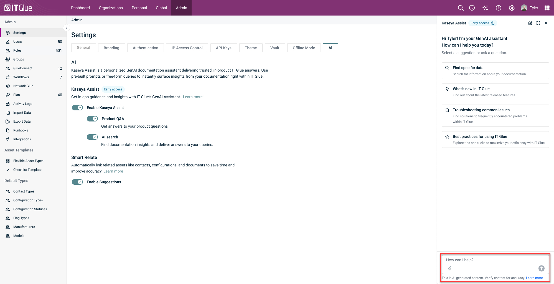Open the global search magnifier icon
Screen dimensions: 554x284
pos(461,8)
